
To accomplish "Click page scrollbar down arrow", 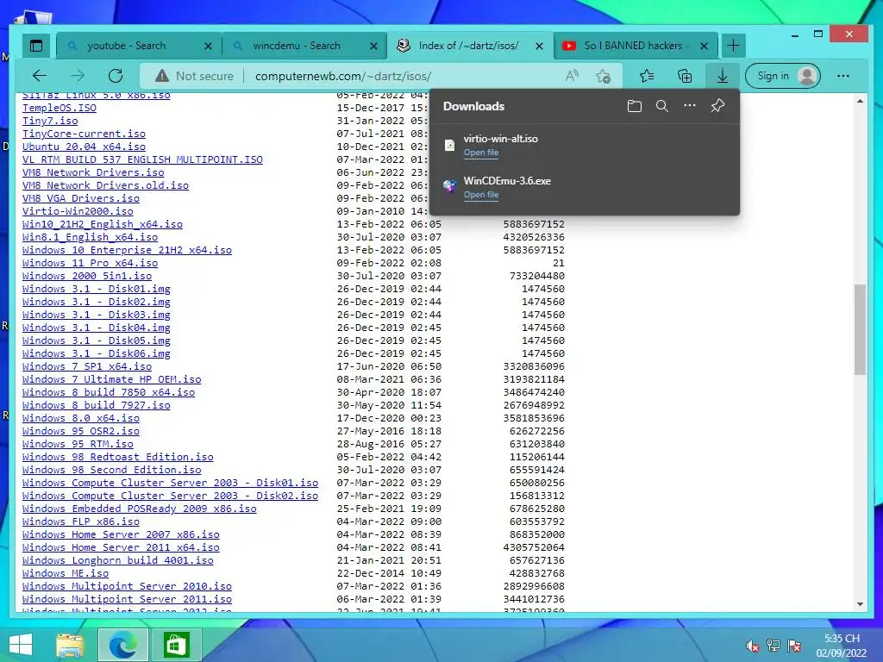I will pyautogui.click(x=860, y=604).
